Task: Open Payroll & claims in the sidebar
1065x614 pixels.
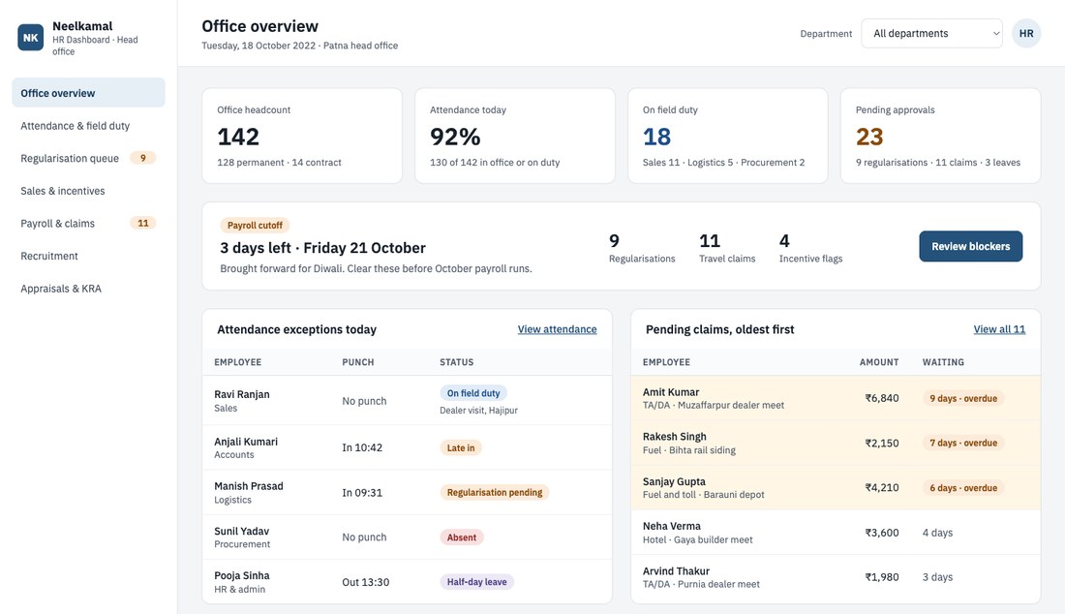Action: point(88,224)
